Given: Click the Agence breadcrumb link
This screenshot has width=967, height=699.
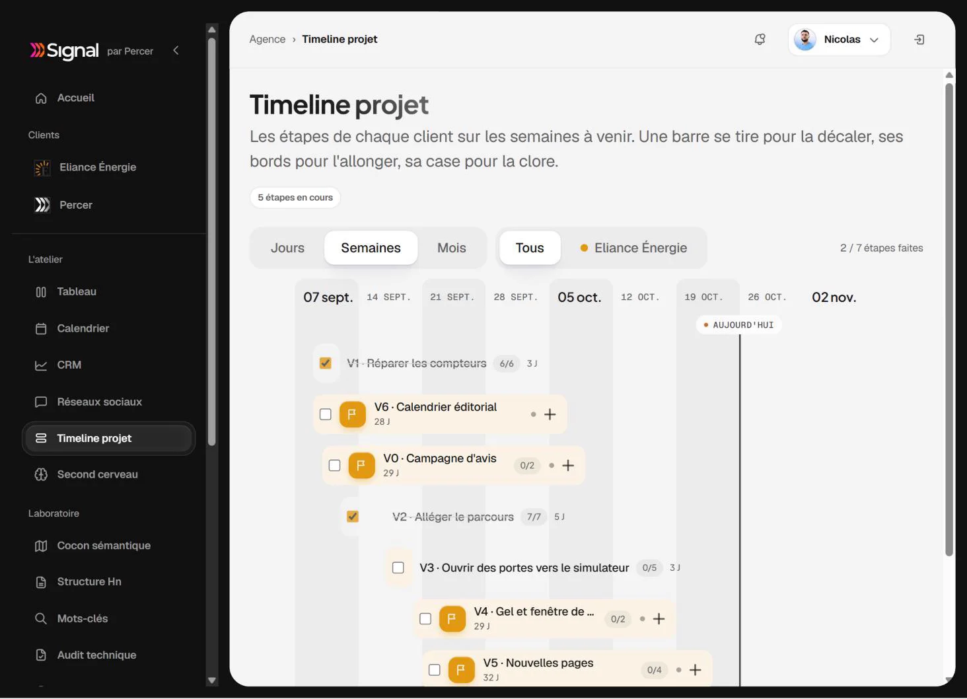Looking at the screenshot, I should 268,40.
